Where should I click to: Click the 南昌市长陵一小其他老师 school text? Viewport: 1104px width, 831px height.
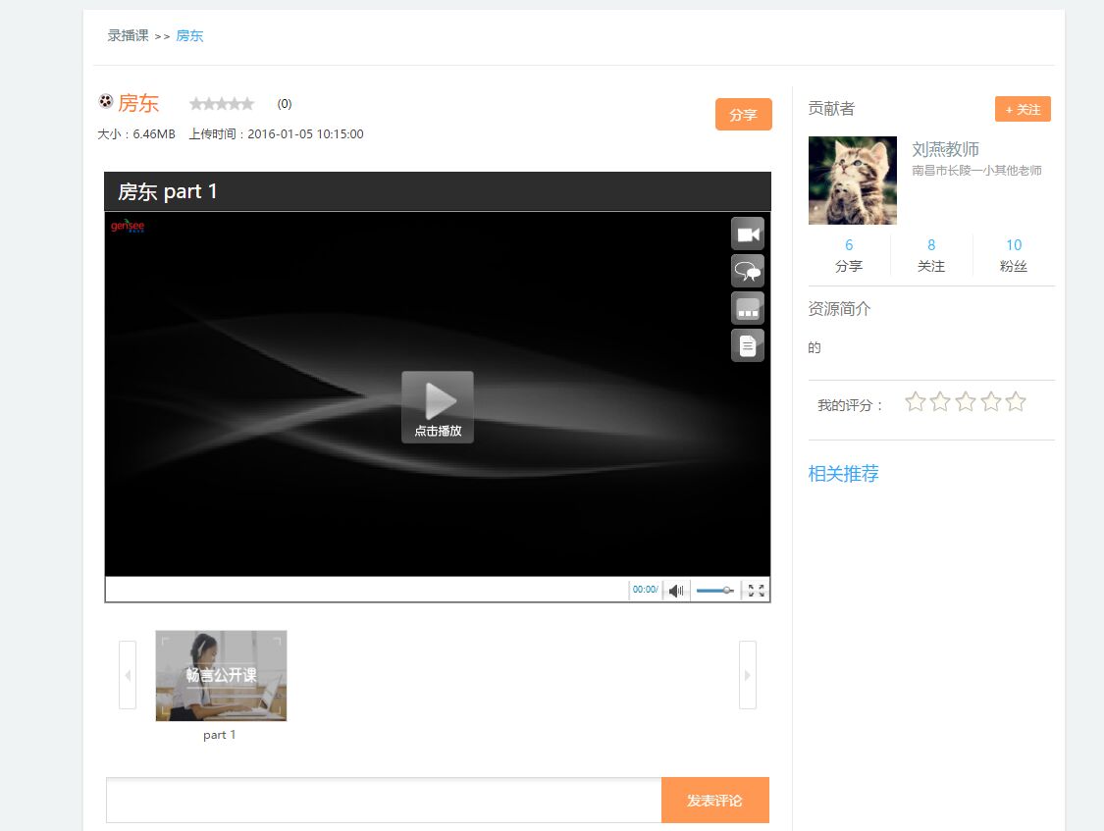(x=977, y=171)
